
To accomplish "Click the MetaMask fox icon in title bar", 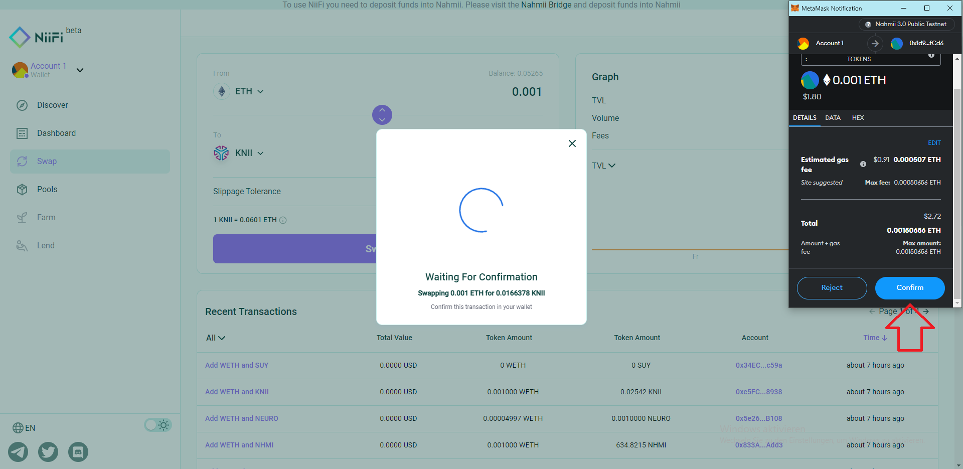I will pyautogui.click(x=794, y=8).
